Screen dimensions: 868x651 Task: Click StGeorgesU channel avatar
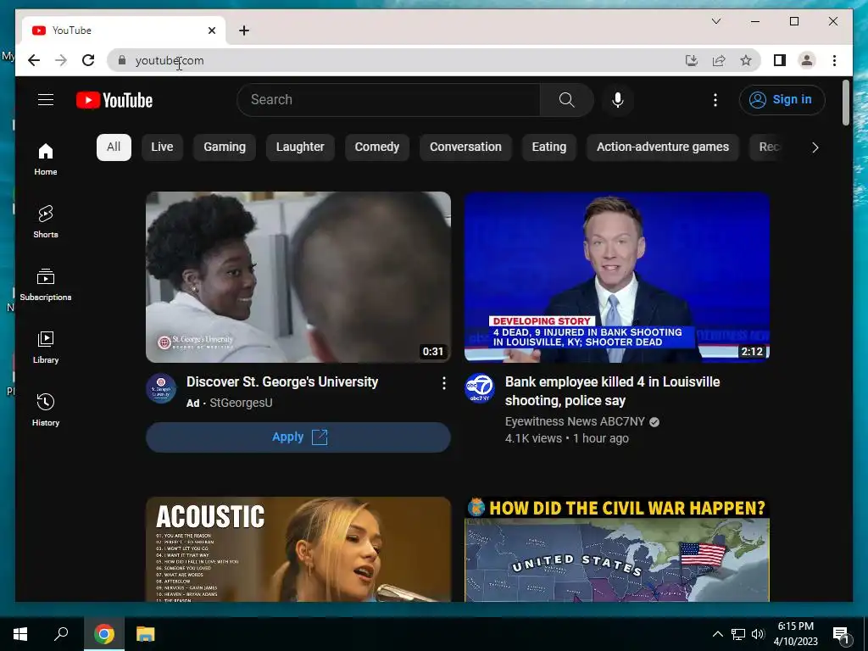click(161, 388)
